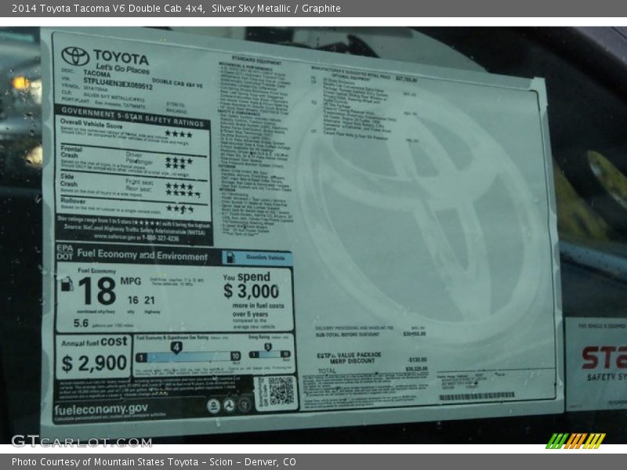Click the Mountain States Toyota photo credit
This screenshot has width=627, height=470.
point(154,462)
